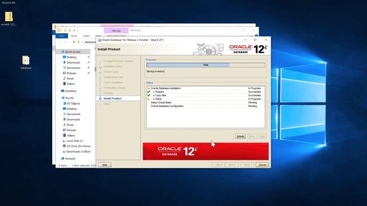Click Quick access star icon in File Explorer

63,51
